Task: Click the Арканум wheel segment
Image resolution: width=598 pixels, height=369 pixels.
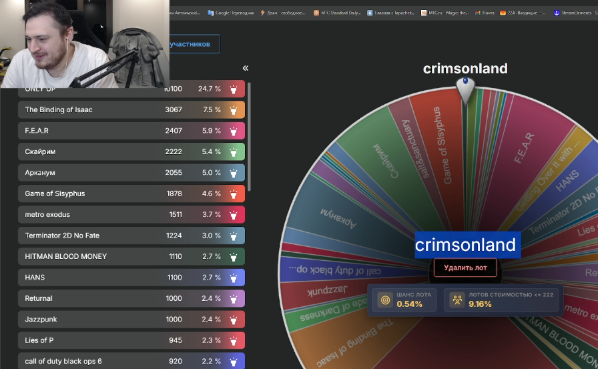Action: [338, 218]
